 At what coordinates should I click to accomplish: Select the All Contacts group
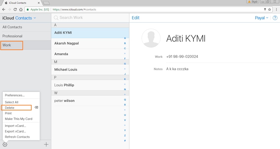click(x=26, y=27)
